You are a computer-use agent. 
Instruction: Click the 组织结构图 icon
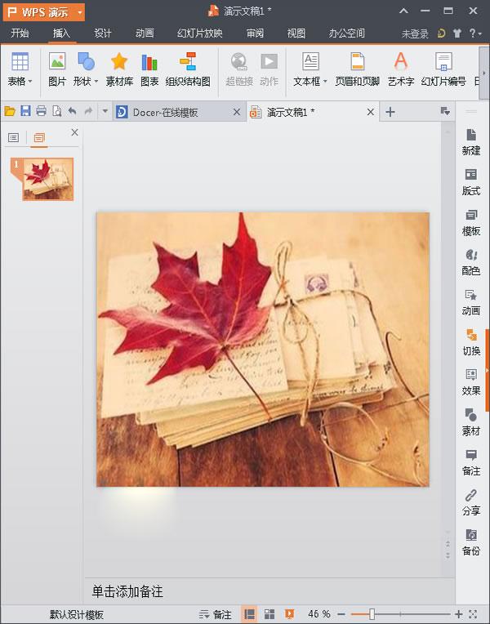[188, 69]
